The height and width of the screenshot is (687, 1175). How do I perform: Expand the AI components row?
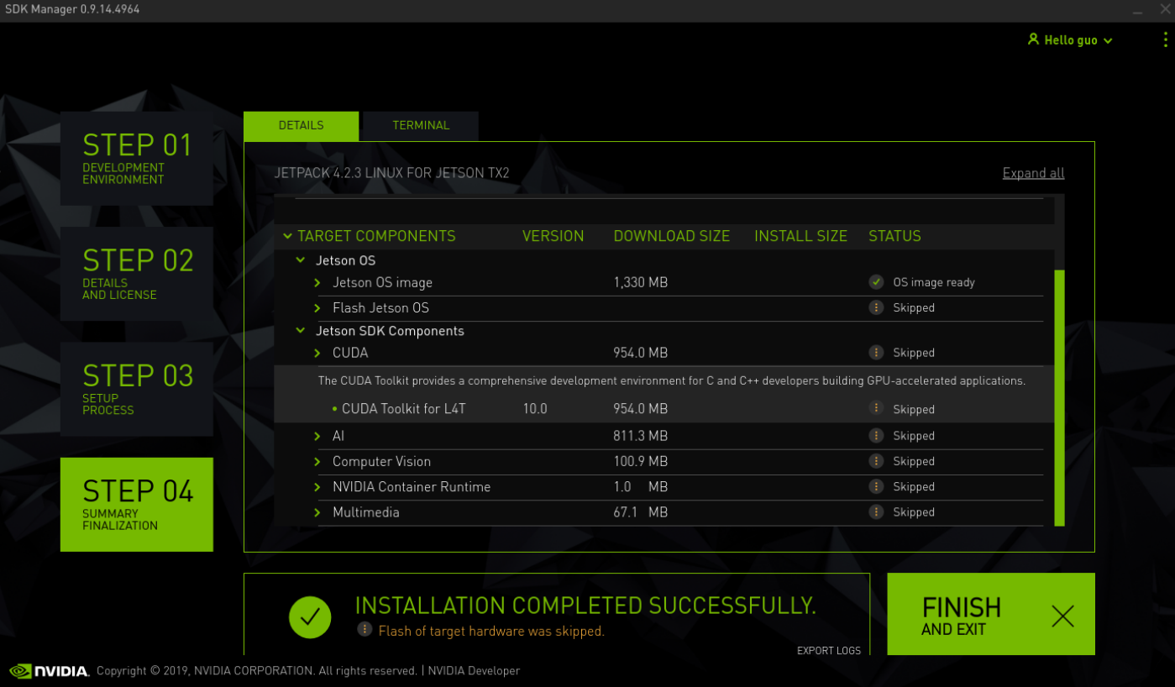(317, 436)
